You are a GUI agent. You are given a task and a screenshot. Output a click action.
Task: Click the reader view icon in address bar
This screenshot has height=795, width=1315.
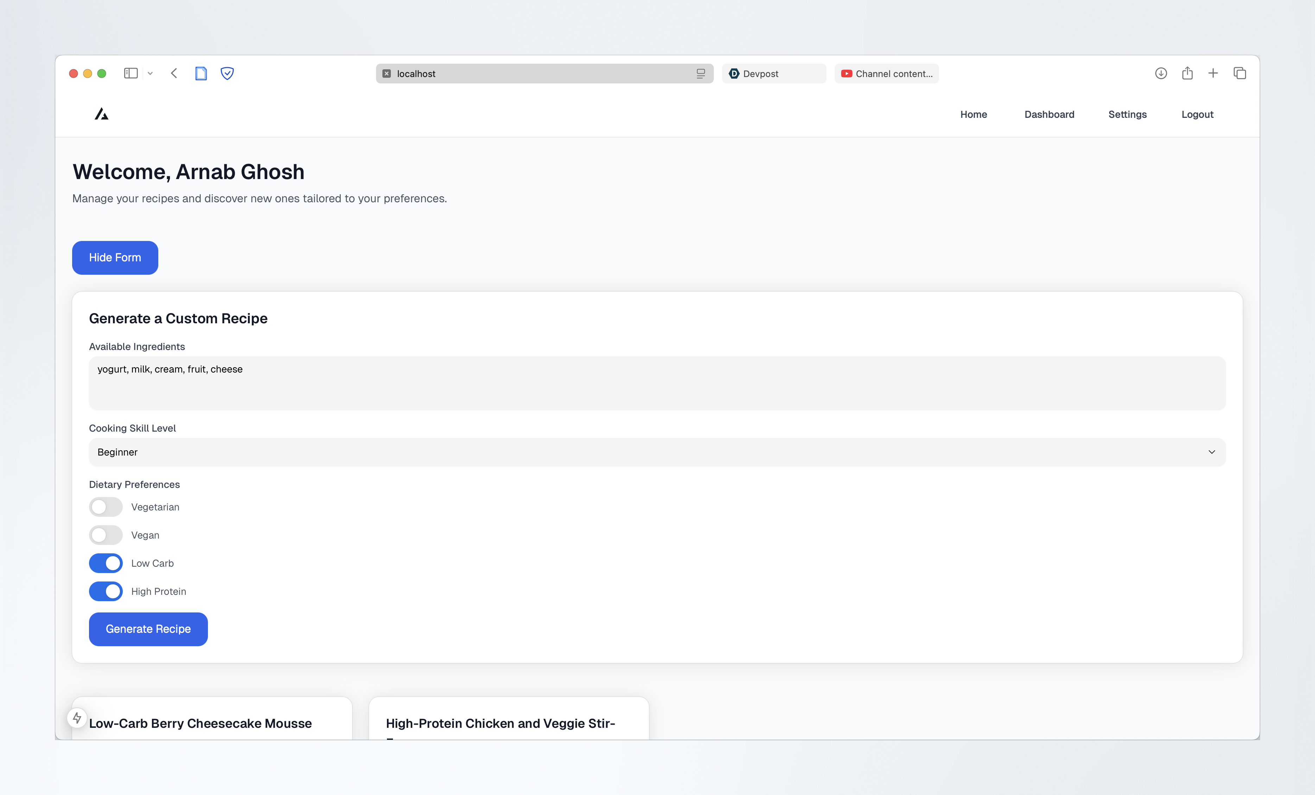[701, 74]
